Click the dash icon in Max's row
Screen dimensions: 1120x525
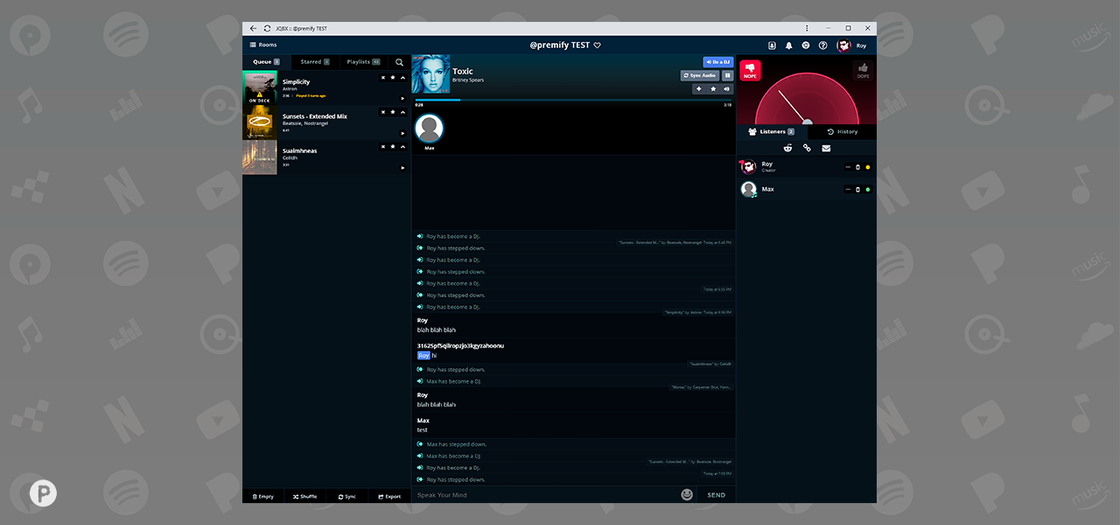coord(848,190)
